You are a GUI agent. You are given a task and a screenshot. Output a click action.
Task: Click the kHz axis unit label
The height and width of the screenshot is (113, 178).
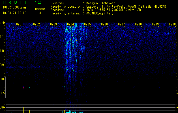click(x=3, y=23)
